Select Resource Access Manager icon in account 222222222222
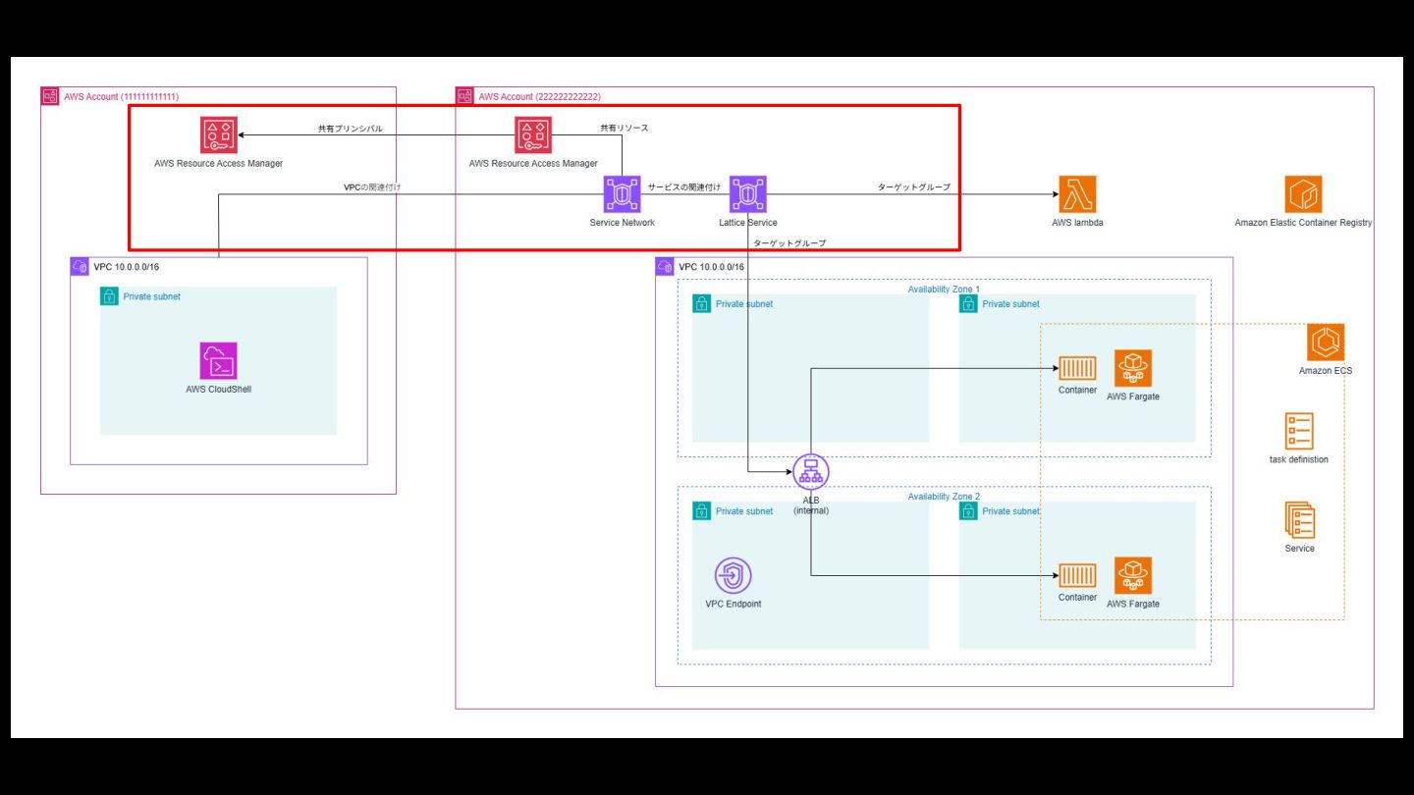This screenshot has width=1414, height=795. pos(533,134)
